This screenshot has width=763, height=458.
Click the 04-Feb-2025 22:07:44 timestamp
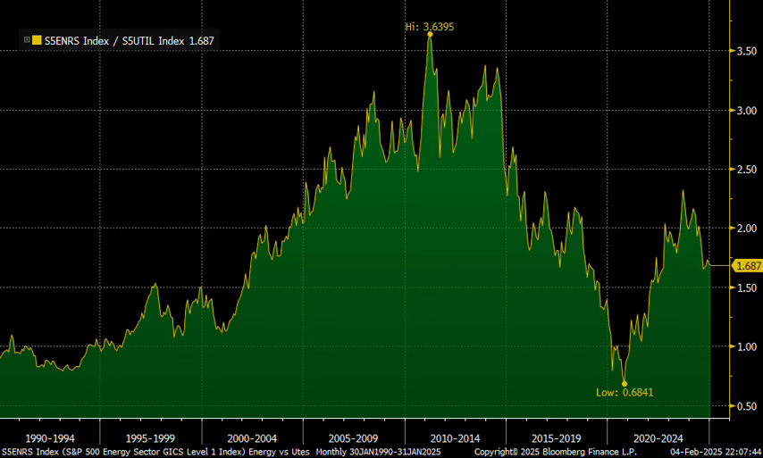[716, 452]
